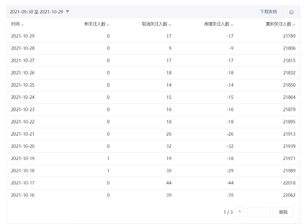The height and width of the screenshot is (224, 306).
Task: Click net change value -15
Action: pos(230,97)
